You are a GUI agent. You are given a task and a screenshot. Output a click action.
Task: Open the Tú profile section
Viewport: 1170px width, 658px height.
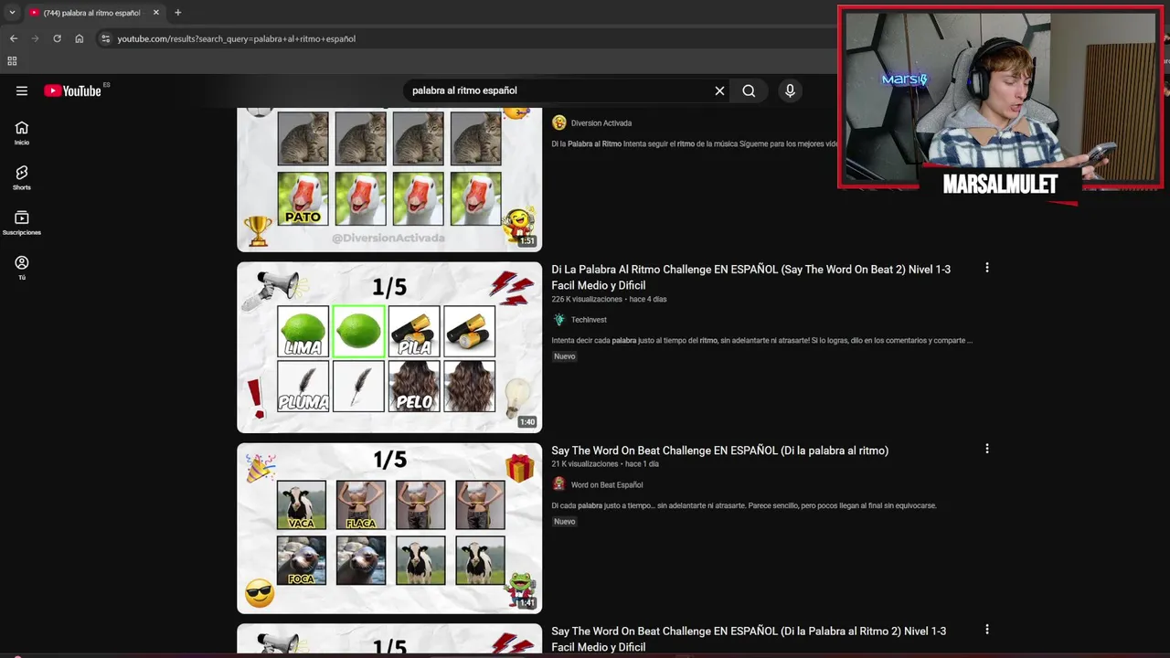[22, 267]
